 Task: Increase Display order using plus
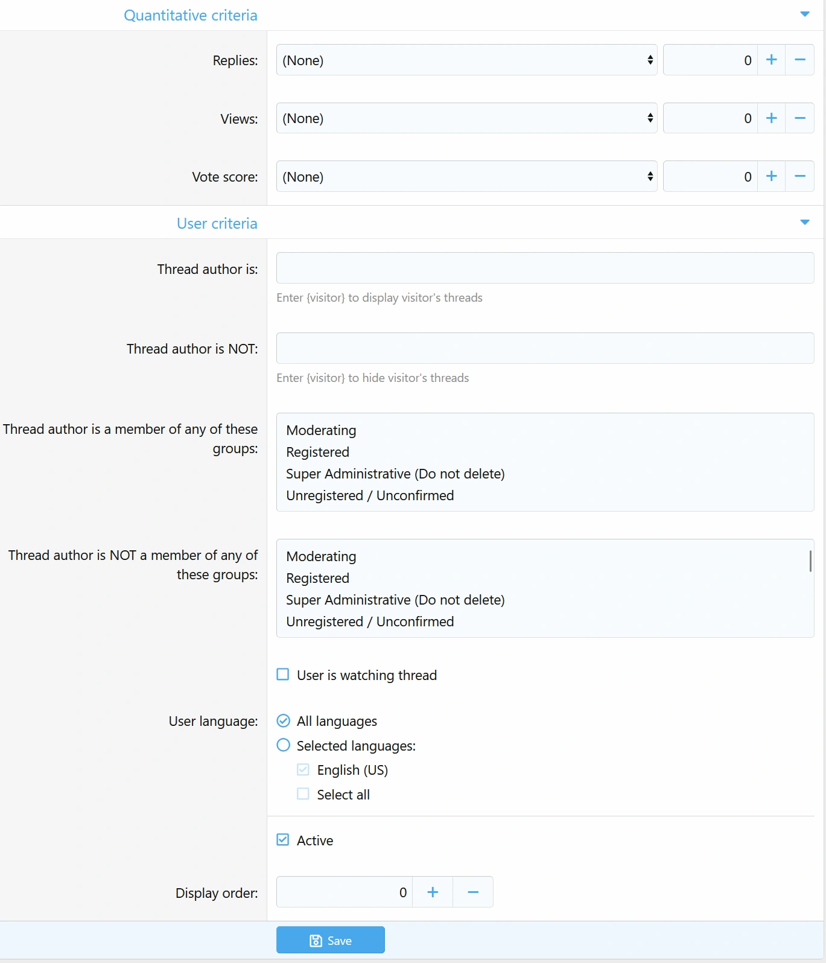click(433, 892)
